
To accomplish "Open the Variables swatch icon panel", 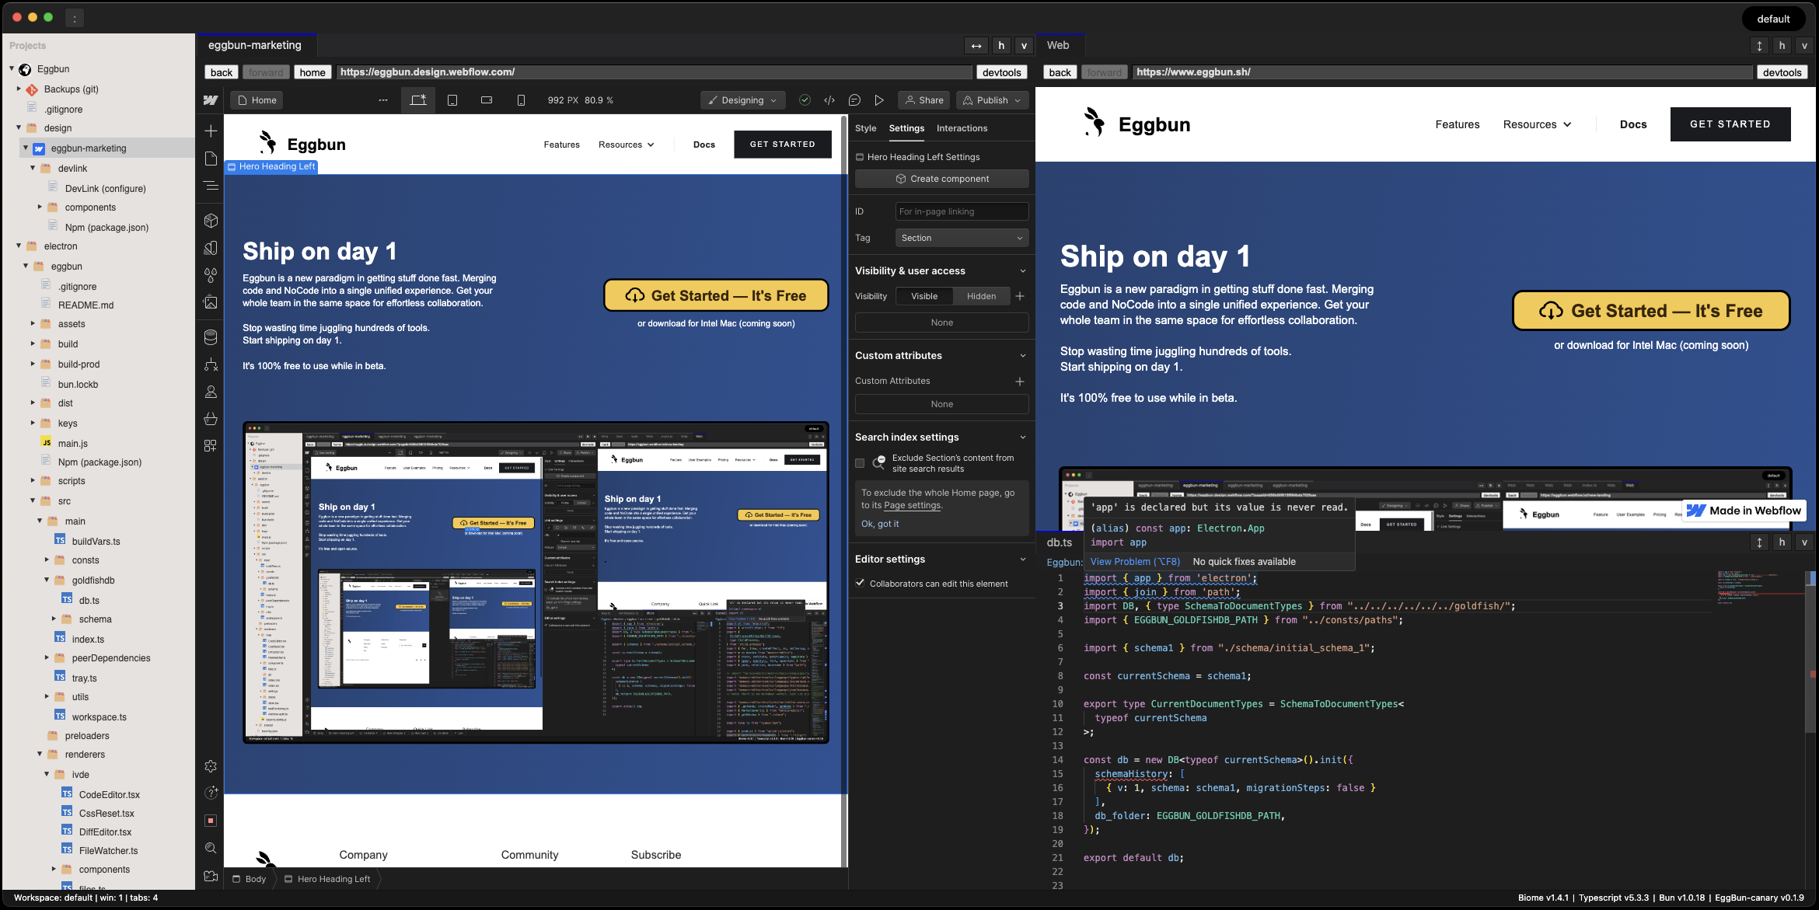I will pos(211,248).
